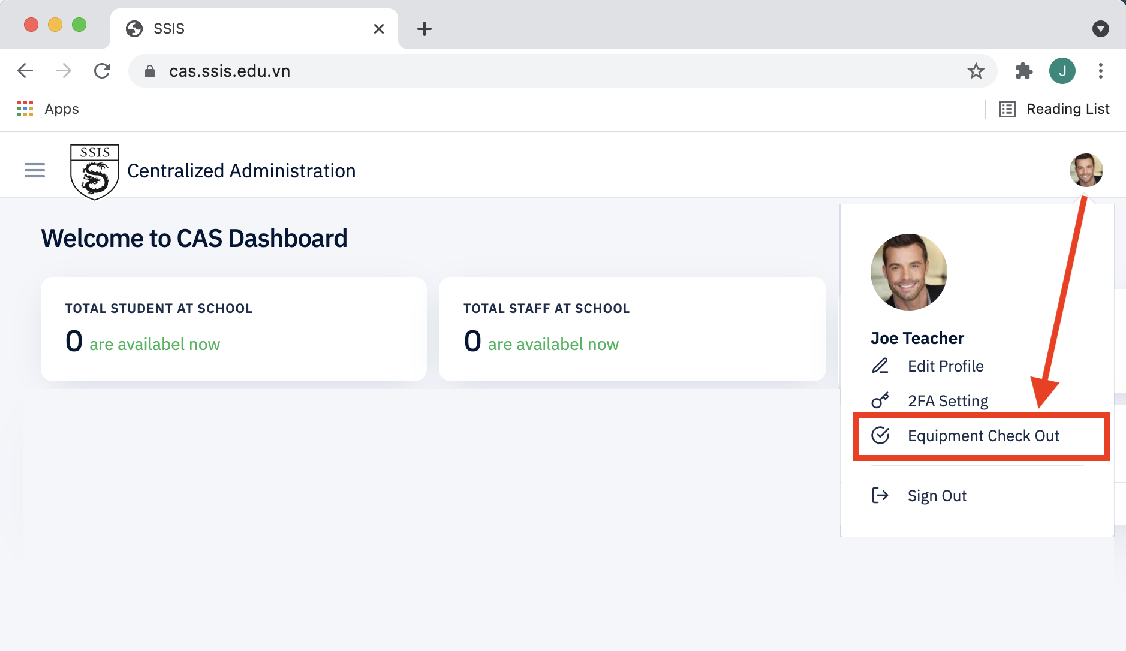Click the checkmark Equipment Check Out icon

[880, 435]
